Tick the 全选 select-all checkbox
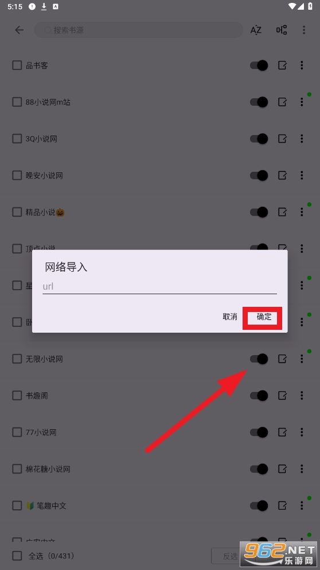Screen dimensions: 320x570 (x=17, y=556)
